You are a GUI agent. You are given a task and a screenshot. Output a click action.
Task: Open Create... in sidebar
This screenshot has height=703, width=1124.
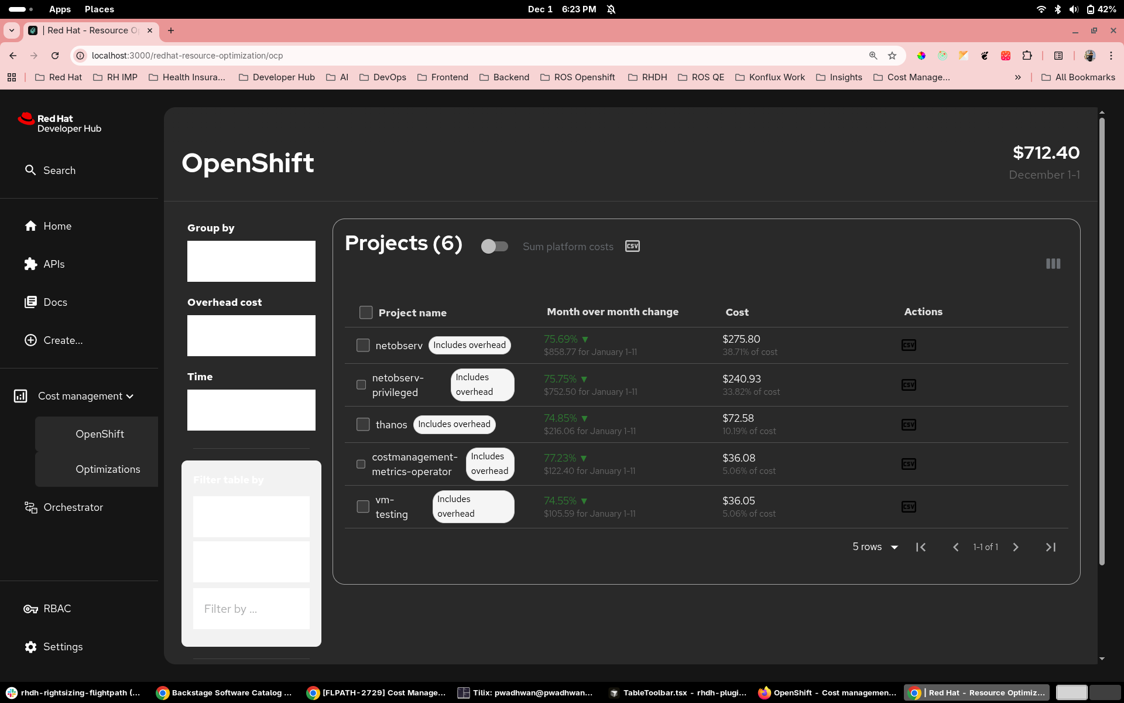click(x=63, y=340)
